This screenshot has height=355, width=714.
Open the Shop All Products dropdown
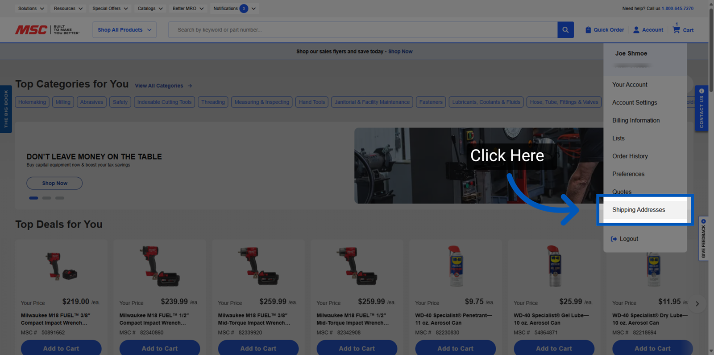125,30
